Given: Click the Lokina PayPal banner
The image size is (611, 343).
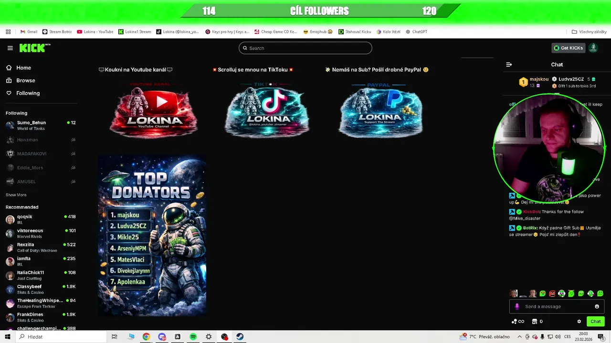Looking at the screenshot, I should (380, 111).
